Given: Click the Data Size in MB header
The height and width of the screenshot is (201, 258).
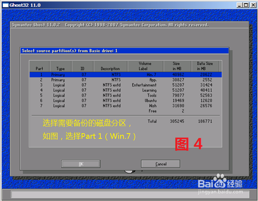Looking at the screenshot, I should tap(205, 66).
